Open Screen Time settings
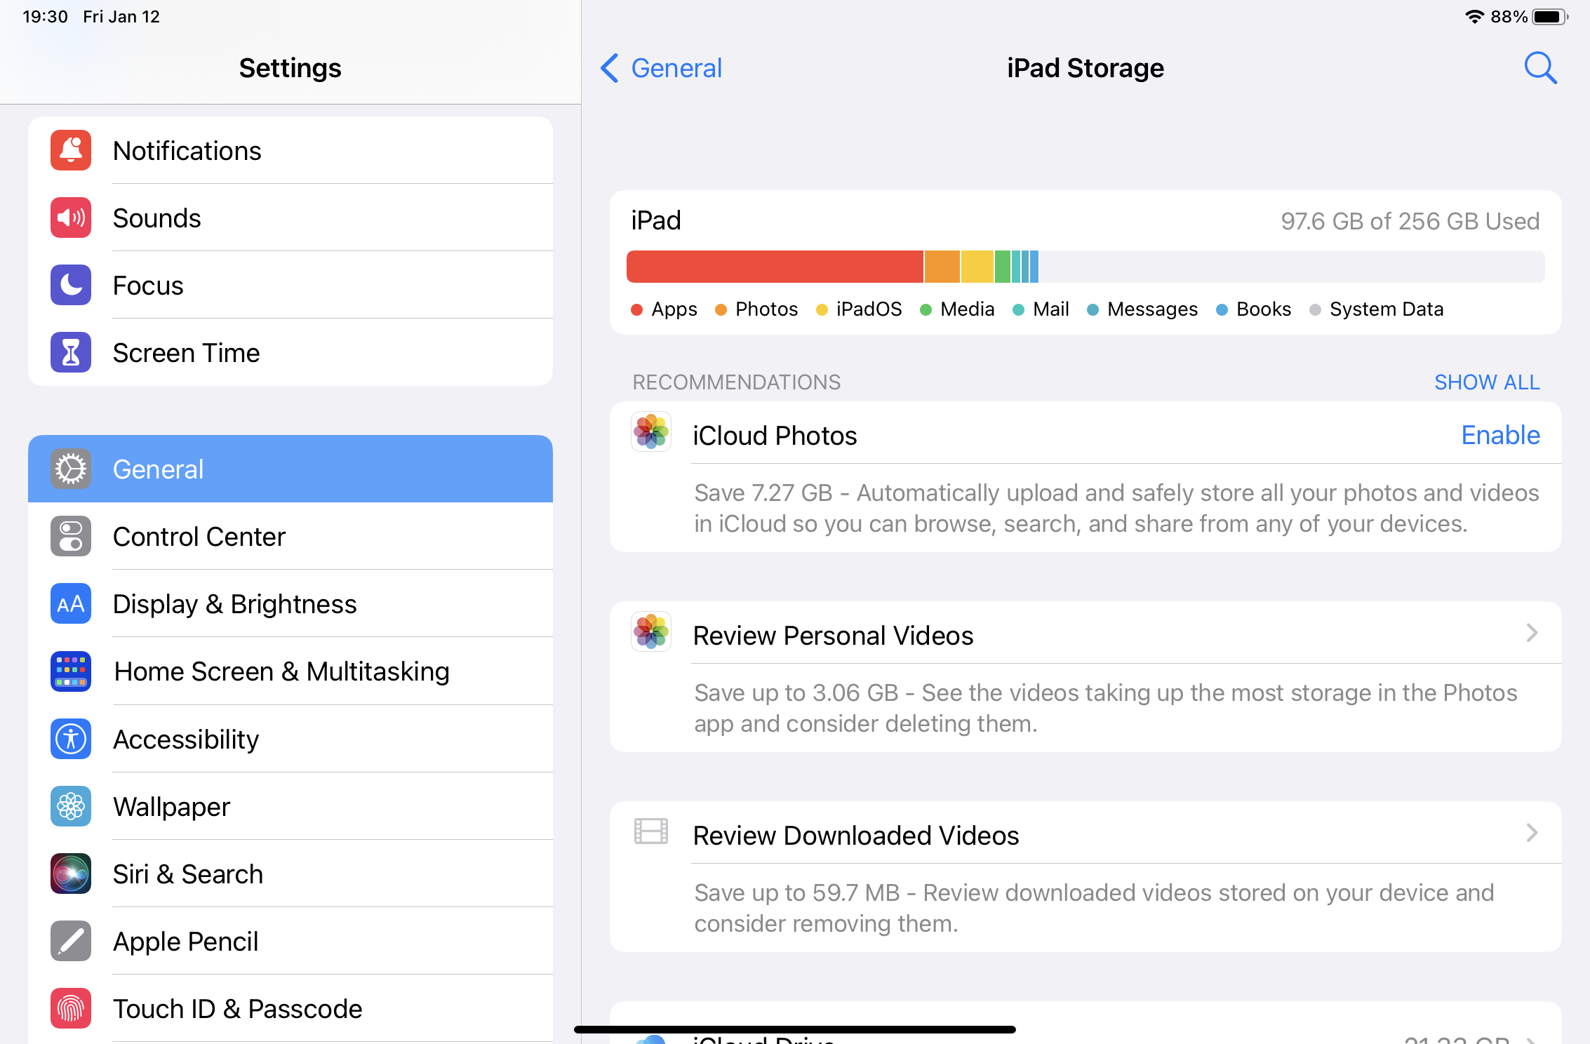The width and height of the screenshot is (1590, 1044). click(x=290, y=352)
